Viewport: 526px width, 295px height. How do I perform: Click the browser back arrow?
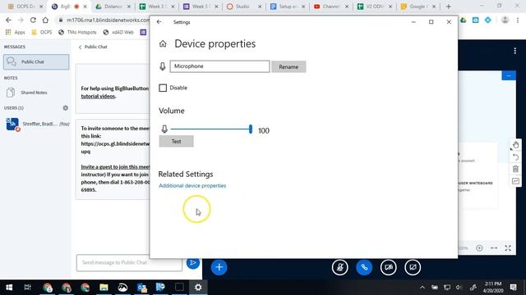pyautogui.click(x=8, y=20)
